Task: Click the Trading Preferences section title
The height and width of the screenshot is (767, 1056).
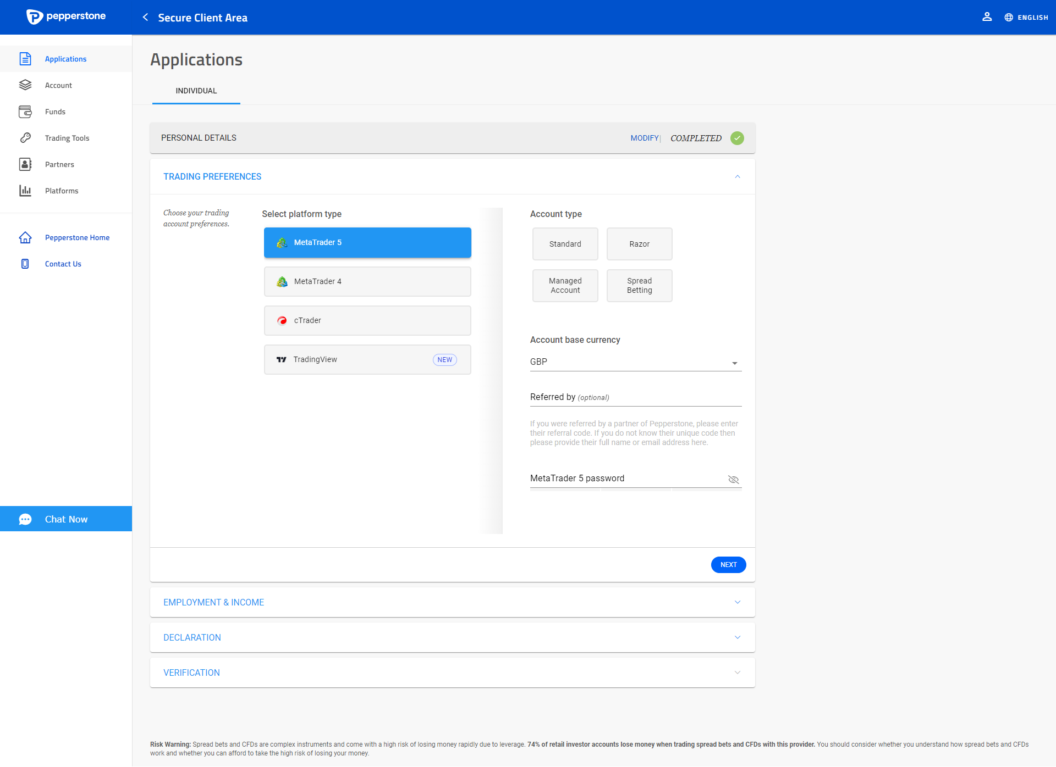Action: [x=212, y=176]
